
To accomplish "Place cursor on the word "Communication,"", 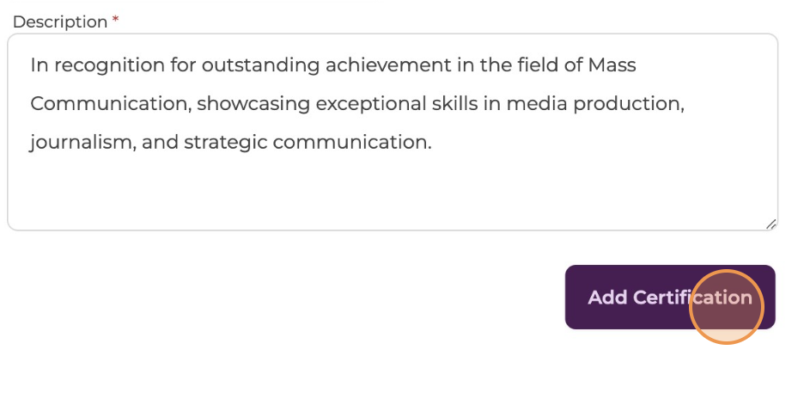I will pos(112,104).
